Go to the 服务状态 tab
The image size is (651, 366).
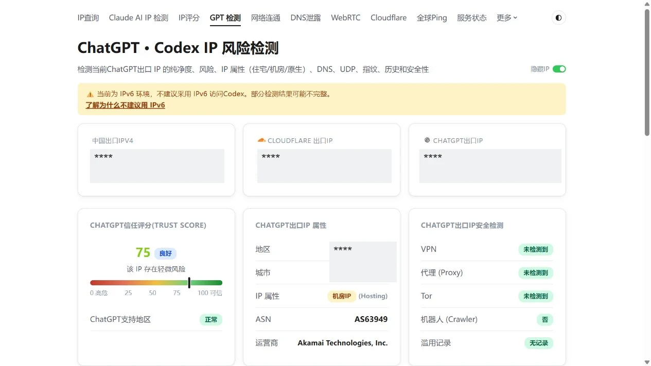tap(472, 17)
